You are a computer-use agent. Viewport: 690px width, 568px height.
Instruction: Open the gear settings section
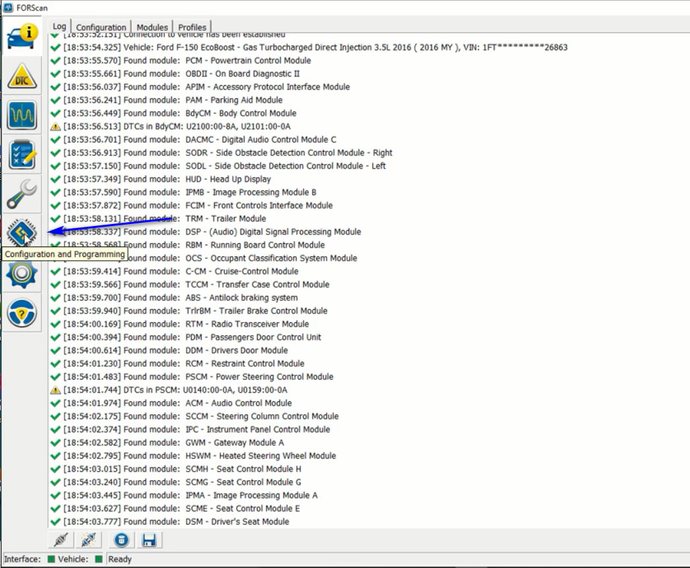click(22, 273)
